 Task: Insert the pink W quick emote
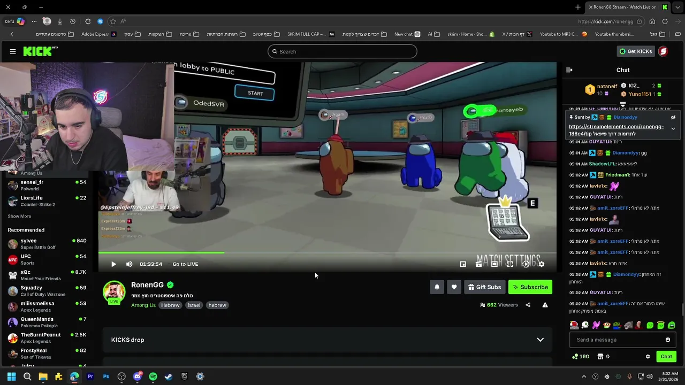[596, 325]
